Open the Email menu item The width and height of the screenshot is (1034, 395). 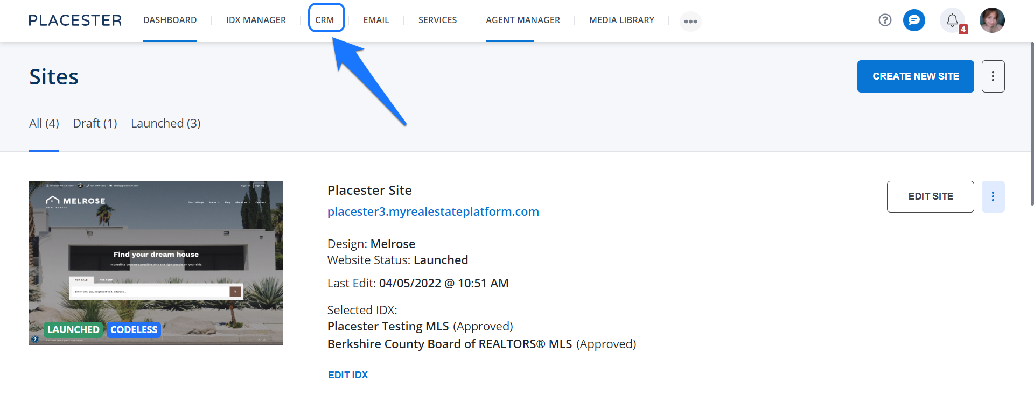coord(376,20)
